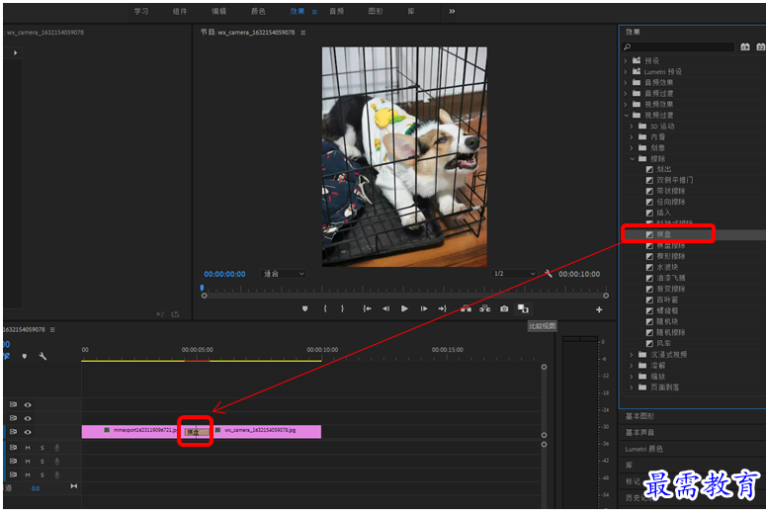The width and height of the screenshot is (766, 516).
Task: Open the 效果 workspace menu icon
Action: 314,12
